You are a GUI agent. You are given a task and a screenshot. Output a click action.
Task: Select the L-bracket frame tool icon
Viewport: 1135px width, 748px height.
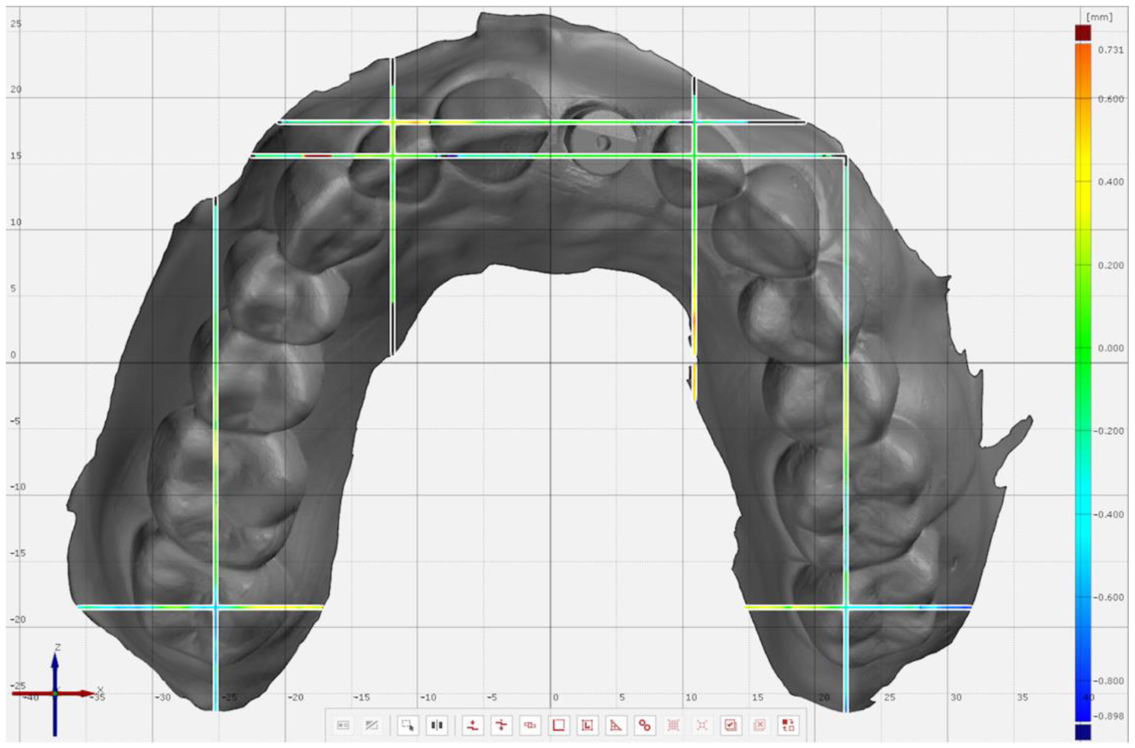coord(587,725)
